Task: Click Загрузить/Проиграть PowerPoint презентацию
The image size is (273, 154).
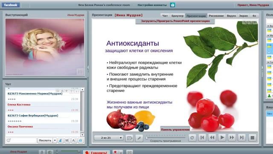Action: click(175, 21)
